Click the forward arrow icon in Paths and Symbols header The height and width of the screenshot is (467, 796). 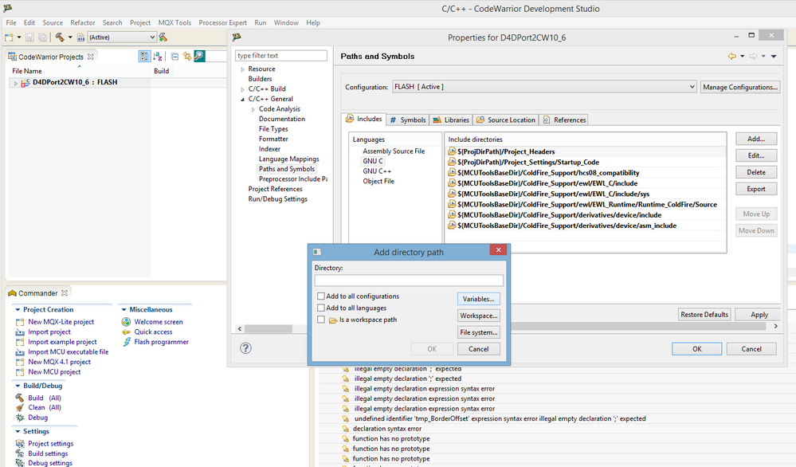coord(753,57)
